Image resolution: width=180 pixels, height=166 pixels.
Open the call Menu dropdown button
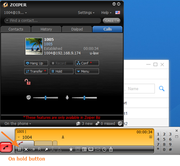87,71
